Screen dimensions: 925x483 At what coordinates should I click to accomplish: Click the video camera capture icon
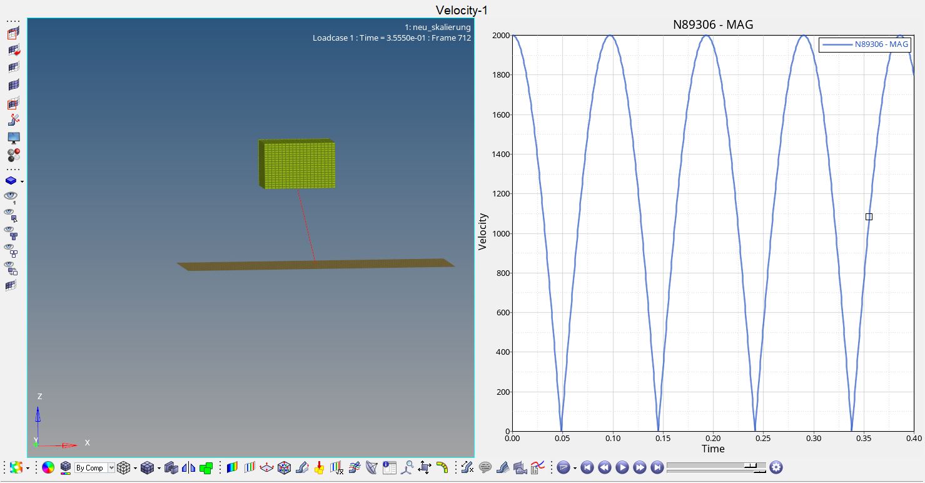coord(520,467)
